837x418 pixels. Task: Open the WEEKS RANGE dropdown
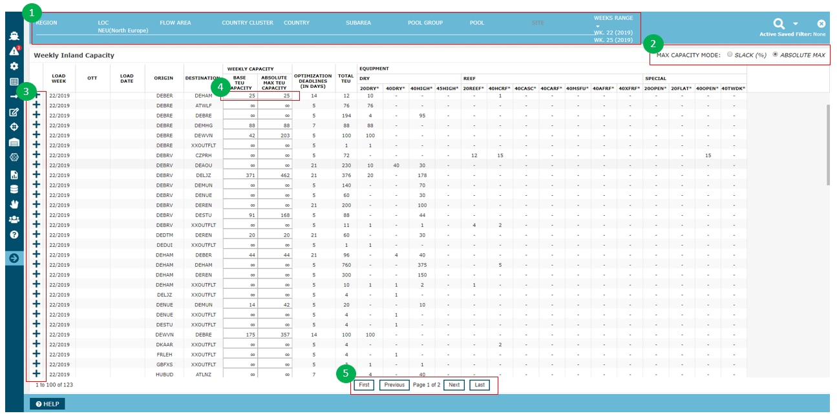(598, 26)
